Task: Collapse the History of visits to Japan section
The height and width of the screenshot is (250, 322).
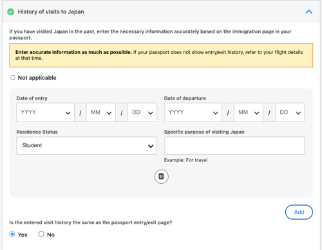Action: (x=308, y=12)
